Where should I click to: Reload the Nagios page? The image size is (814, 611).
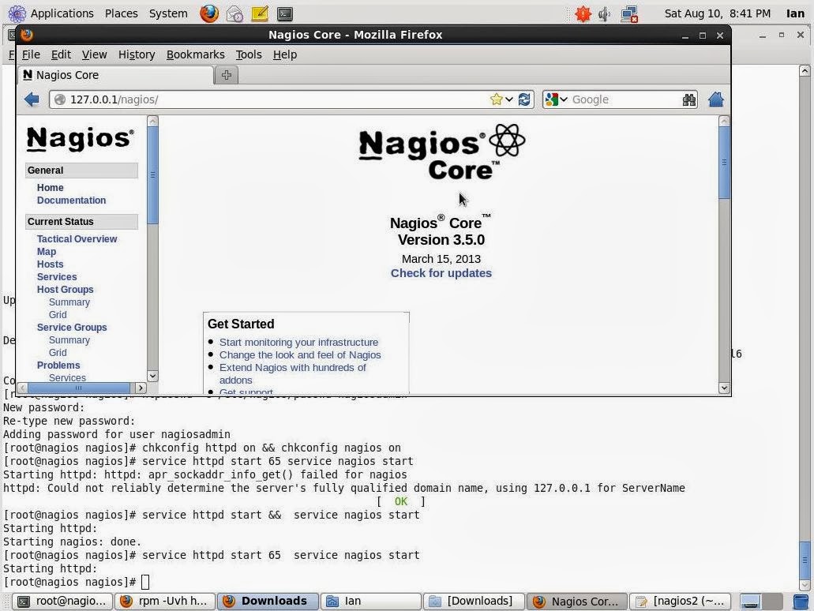coord(524,99)
